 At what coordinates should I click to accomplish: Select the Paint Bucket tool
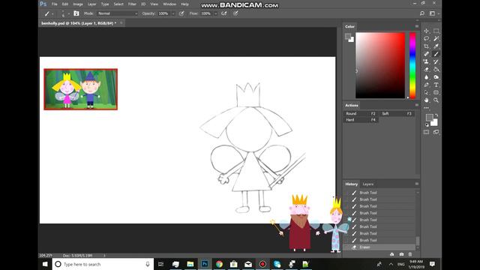[x=436, y=70]
